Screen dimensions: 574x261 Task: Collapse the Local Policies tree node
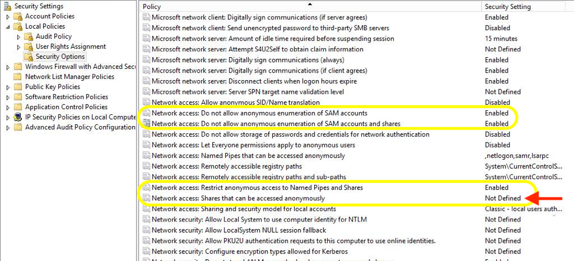8,27
